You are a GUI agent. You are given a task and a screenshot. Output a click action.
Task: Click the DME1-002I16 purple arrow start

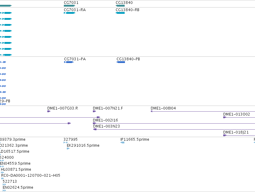[x=94, y=123]
